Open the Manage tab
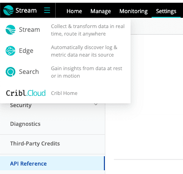183x174 pixels. pyautogui.click(x=101, y=11)
